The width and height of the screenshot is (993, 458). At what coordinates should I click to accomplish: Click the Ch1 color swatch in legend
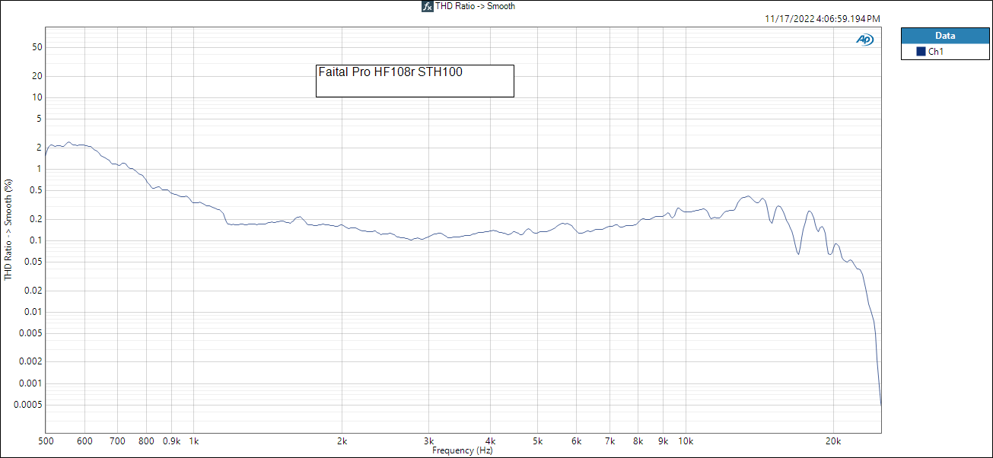[x=921, y=52]
